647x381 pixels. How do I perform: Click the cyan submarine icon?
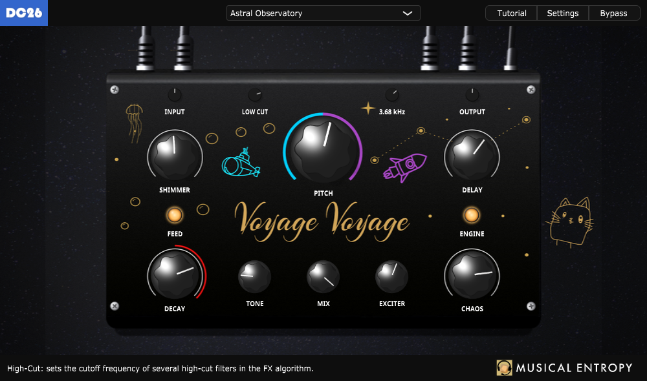pos(241,163)
